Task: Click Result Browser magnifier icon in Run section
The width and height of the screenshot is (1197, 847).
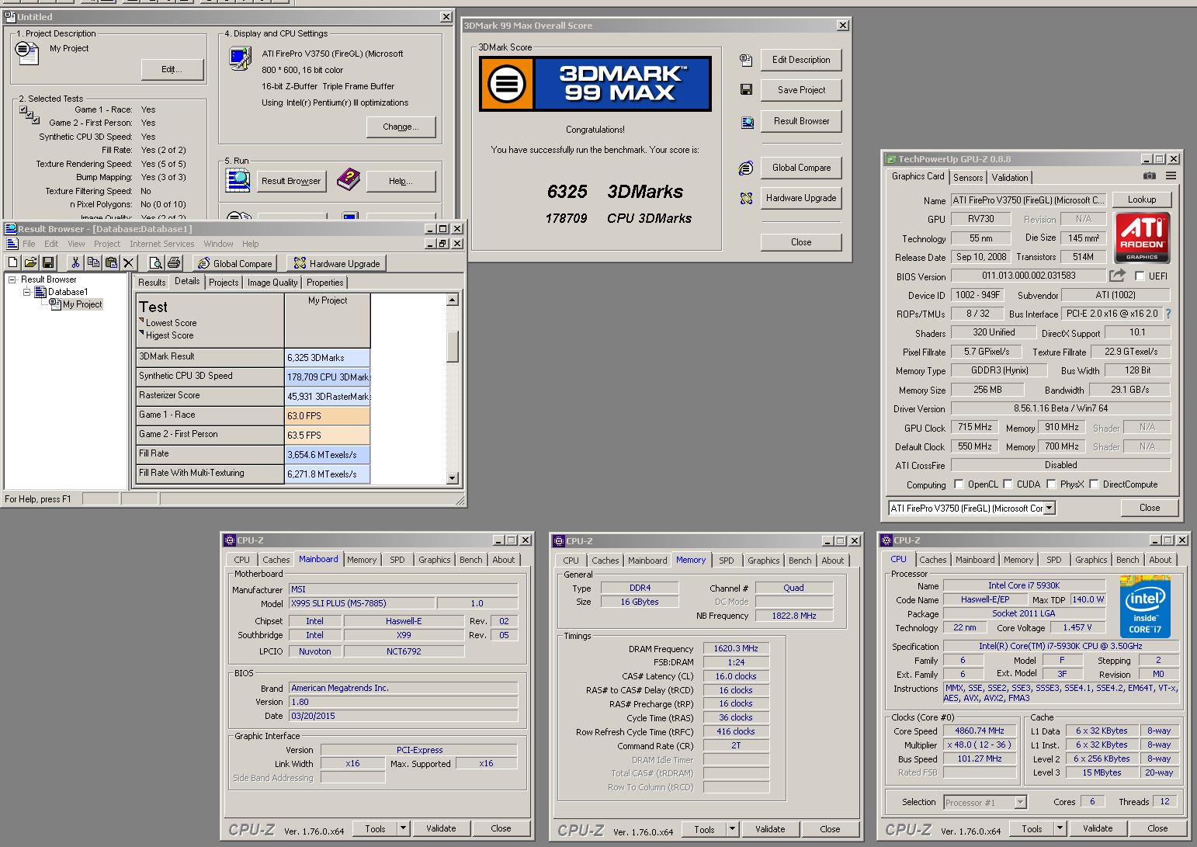Action: (238, 180)
